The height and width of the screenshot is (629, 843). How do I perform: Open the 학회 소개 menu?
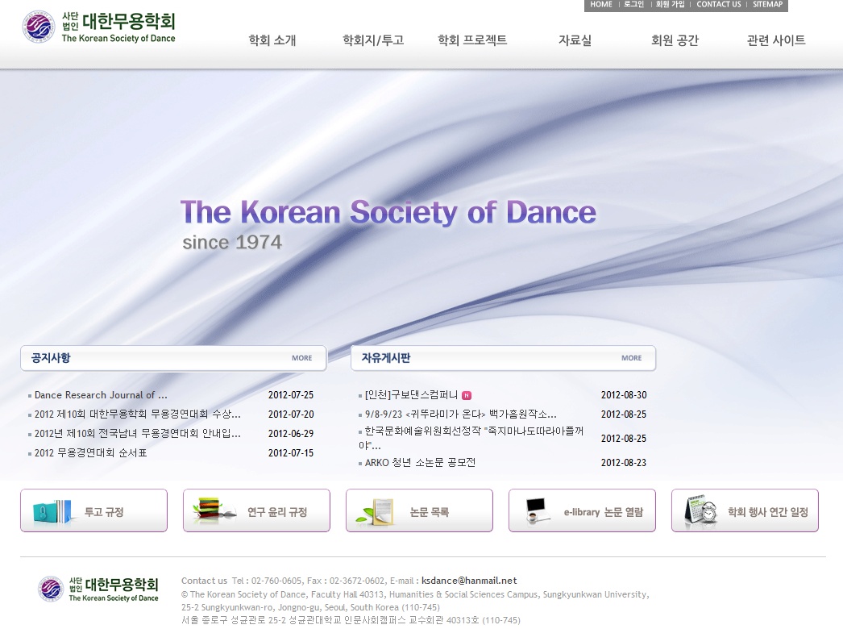coord(272,40)
